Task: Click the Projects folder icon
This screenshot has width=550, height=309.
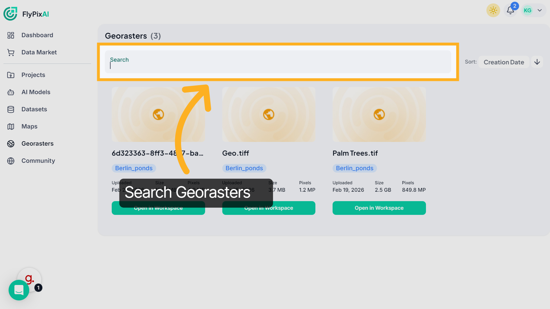Action: click(x=11, y=75)
